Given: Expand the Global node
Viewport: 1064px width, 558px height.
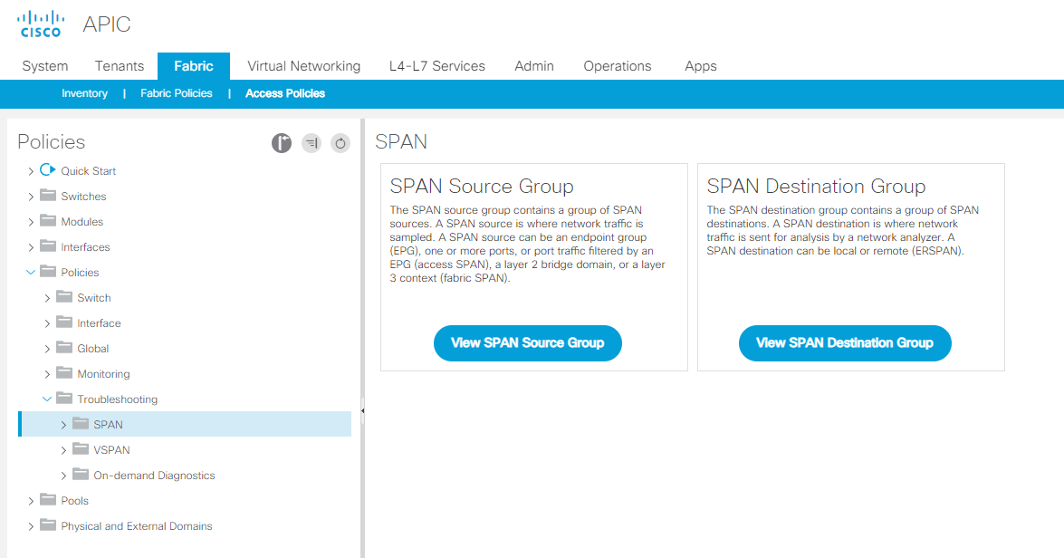Looking at the screenshot, I should [47, 349].
